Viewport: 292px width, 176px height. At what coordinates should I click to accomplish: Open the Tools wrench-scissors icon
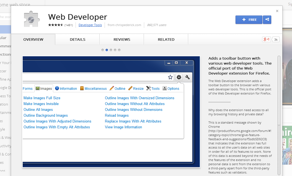149,88
